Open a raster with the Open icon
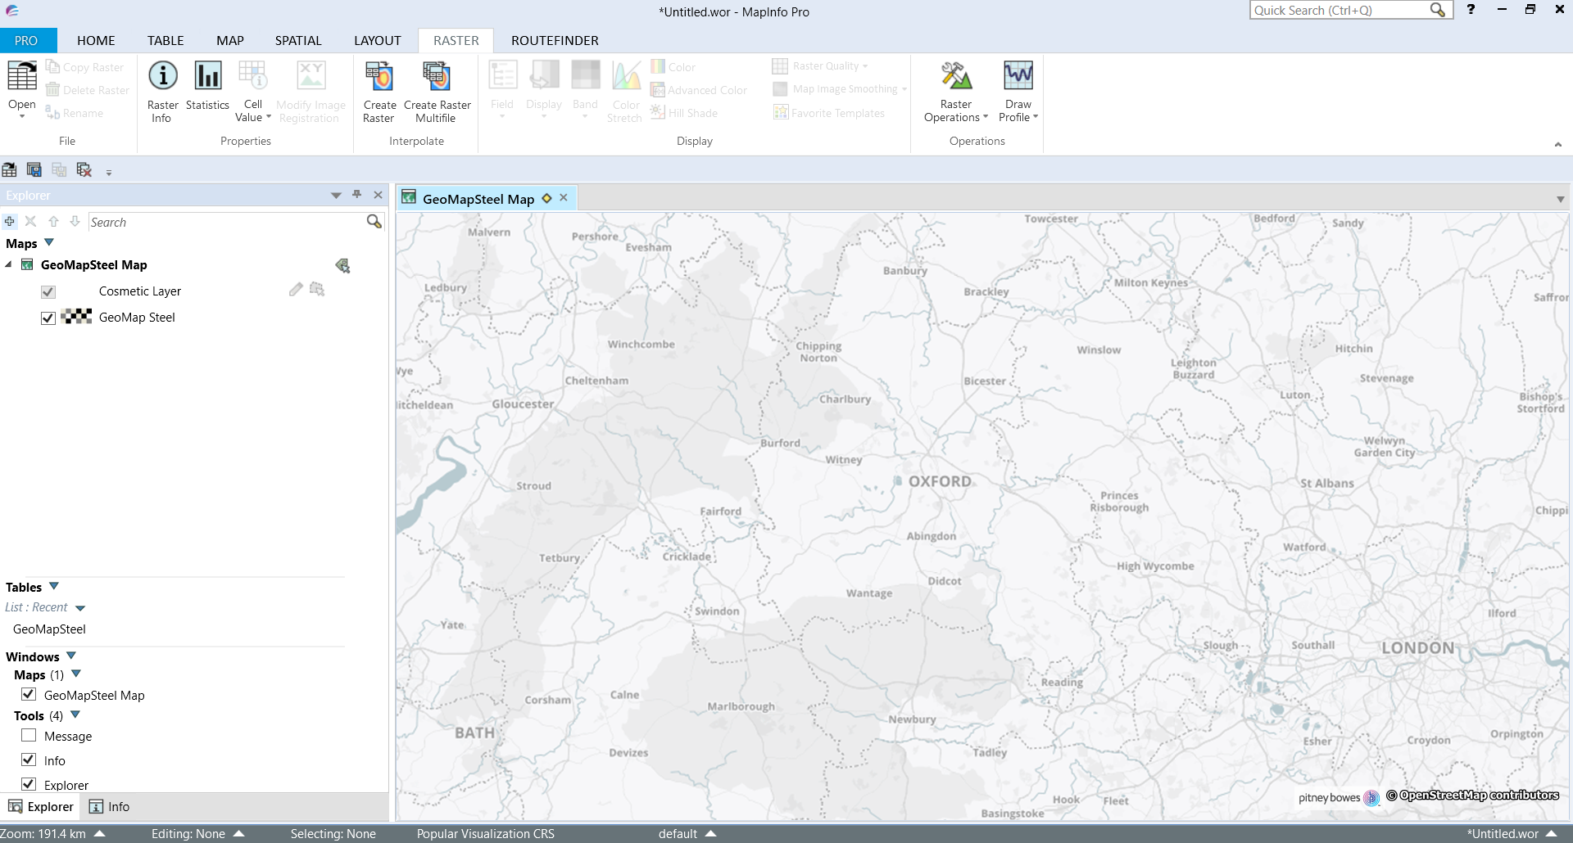 tap(22, 76)
